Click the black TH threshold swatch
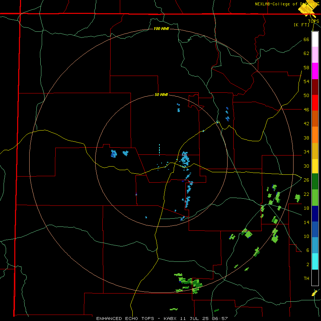Viewport: 321px width, 321px height. click(x=315, y=277)
